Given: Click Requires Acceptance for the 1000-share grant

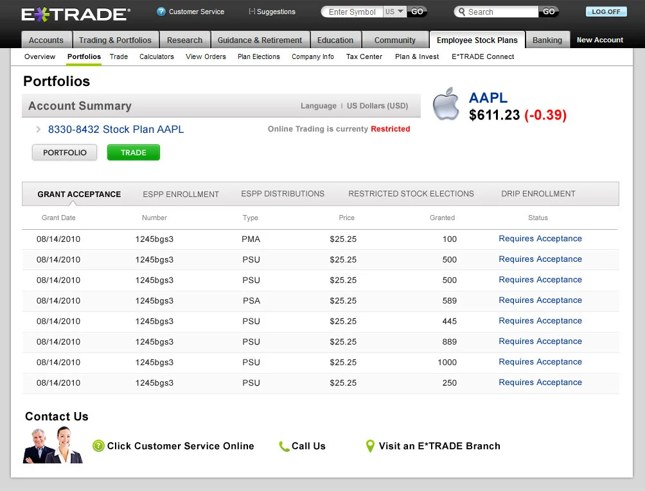Looking at the screenshot, I should pos(540,362).
